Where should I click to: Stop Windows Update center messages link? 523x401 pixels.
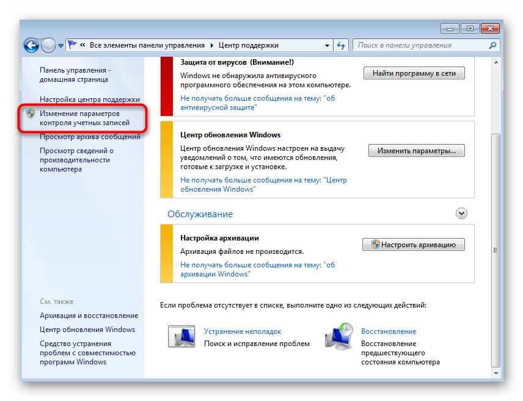[x=263, y=185]
